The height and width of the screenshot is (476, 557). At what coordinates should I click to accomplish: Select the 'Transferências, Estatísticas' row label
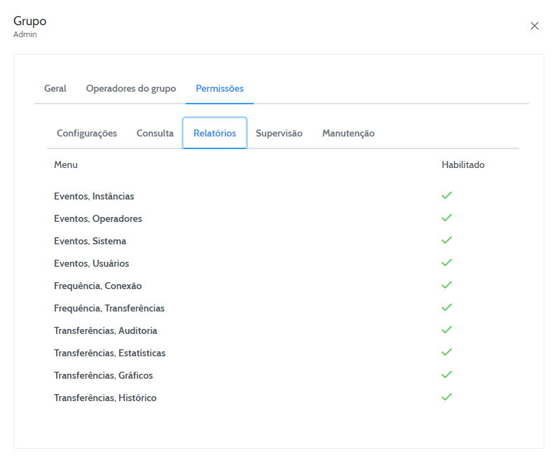coord(109,353)
